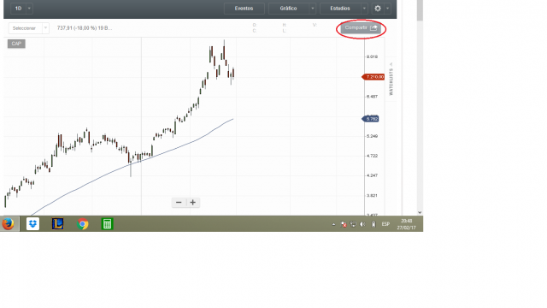This screenshot has height=308, width=547.
Task: Click the volume speaker tray icon
Action: click(362, 224)
